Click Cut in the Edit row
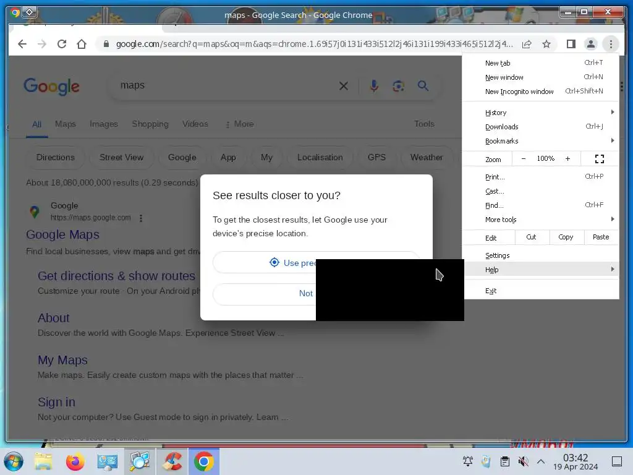This screenshot has height=475, width=633. pos(531,237)
